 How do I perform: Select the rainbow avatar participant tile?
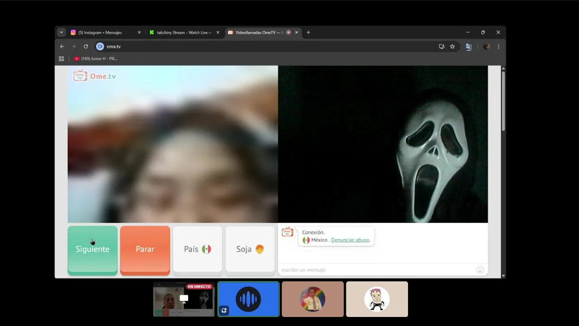click(x=313, y=299)
